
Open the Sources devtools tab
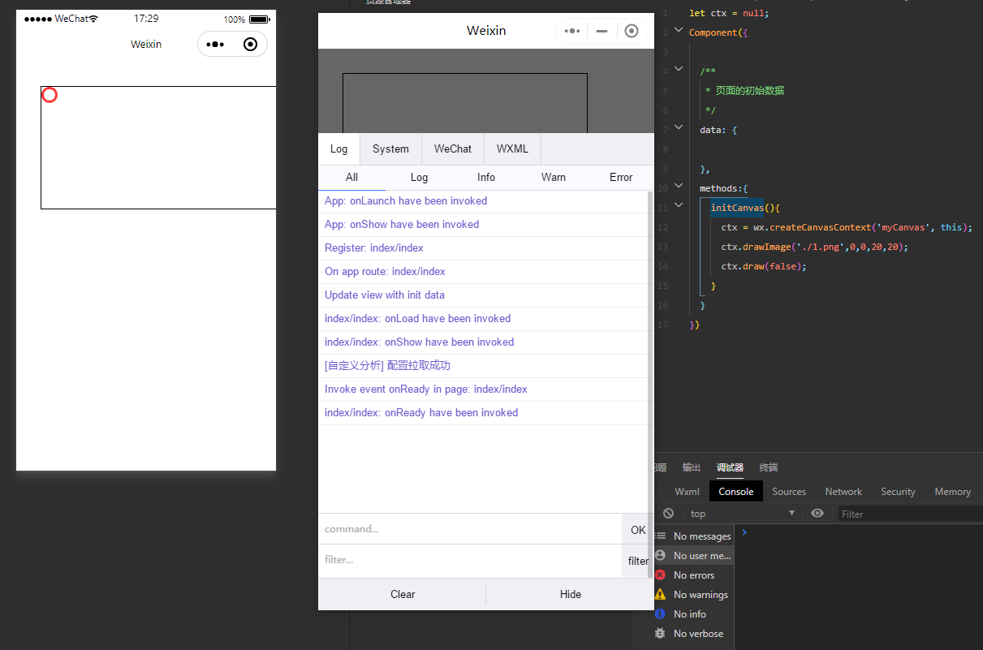(789, 491)
